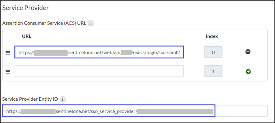Add ACS URL row with green plus icon
Image resolution: width=275 pixels, height=123 pixels.
[248, 72]
